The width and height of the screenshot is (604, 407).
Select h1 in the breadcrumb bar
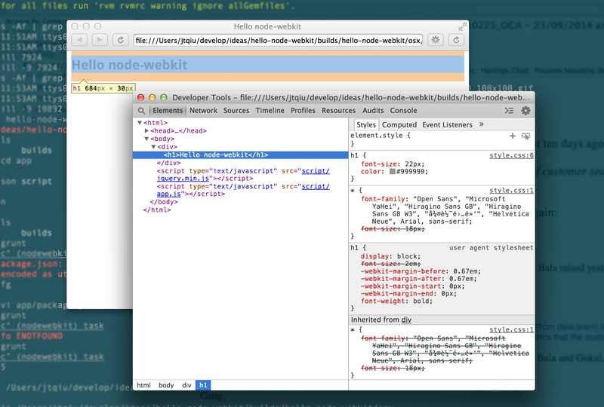(x=203, y=385)
